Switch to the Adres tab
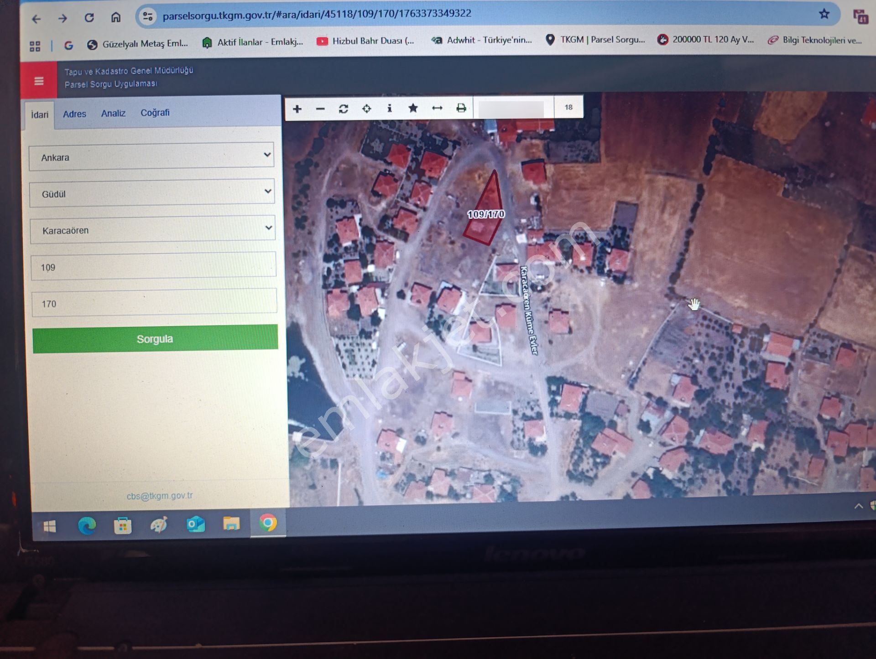The image size is (876, 659). pos(74,114)
